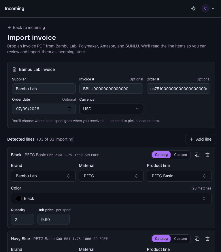221x252 pixels.
Task: Open the Product line dropdown PETG Basic
Action: (179, 176)
